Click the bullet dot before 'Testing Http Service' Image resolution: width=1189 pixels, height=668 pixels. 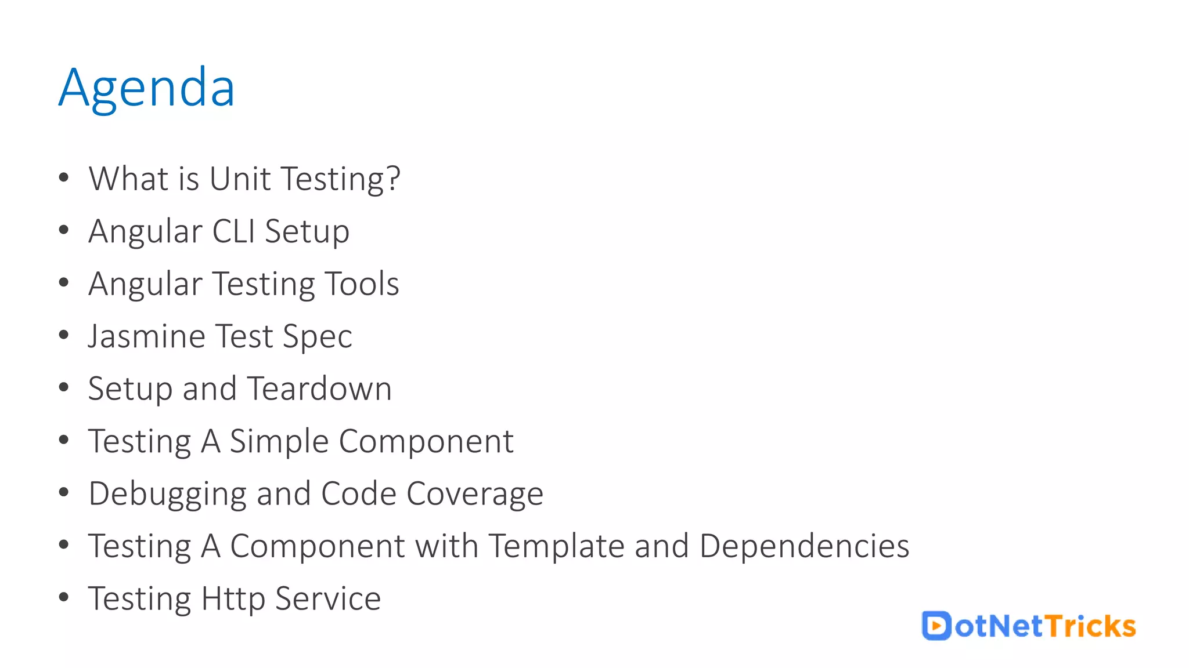(64, 597)
